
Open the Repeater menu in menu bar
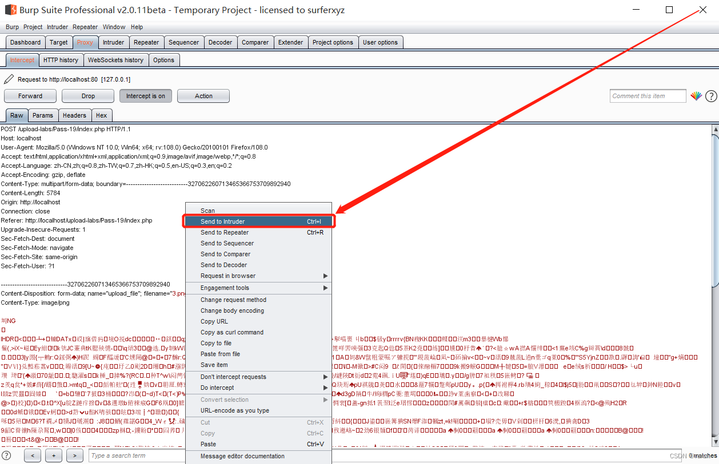click(x=85, y=27)
